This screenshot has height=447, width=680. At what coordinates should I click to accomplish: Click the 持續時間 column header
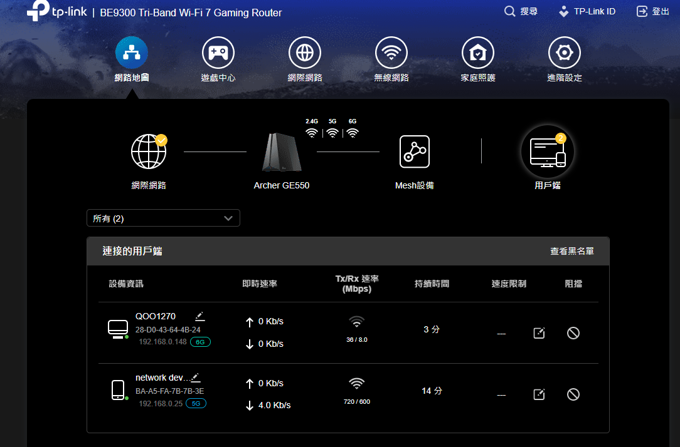432,284
